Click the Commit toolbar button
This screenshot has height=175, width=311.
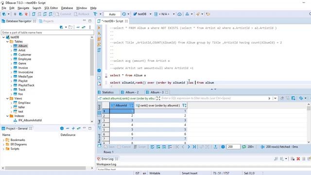(x=63, y=14)
